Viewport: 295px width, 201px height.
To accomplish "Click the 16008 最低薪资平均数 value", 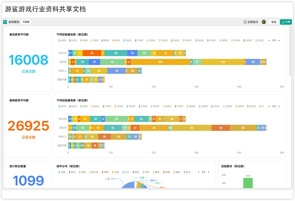I will pyautogui.click(x=28, y=60).
